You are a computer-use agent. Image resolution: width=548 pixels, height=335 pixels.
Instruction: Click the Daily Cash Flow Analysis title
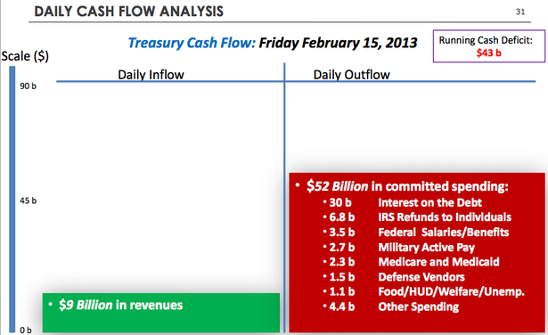128,12
